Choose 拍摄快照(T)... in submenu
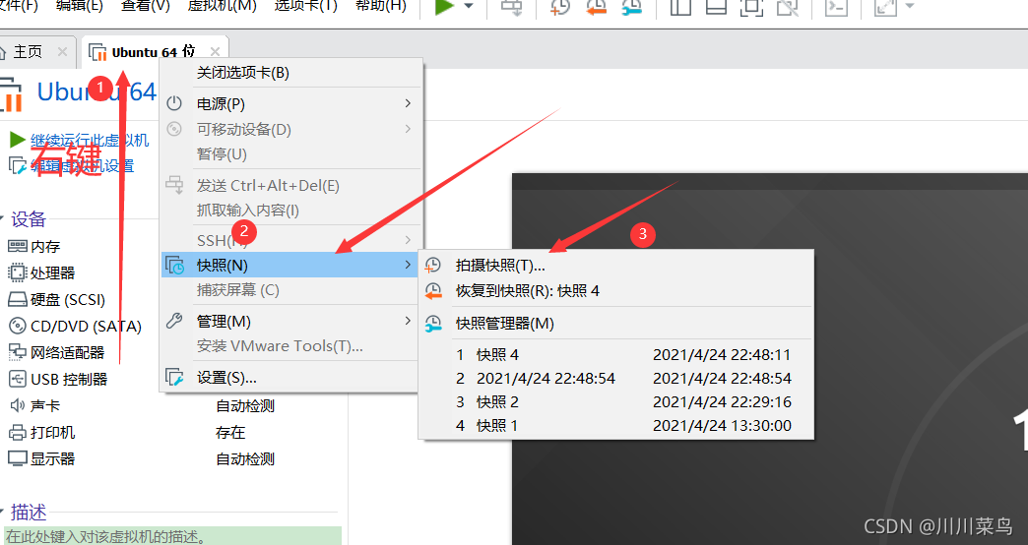 coord(616,266)
